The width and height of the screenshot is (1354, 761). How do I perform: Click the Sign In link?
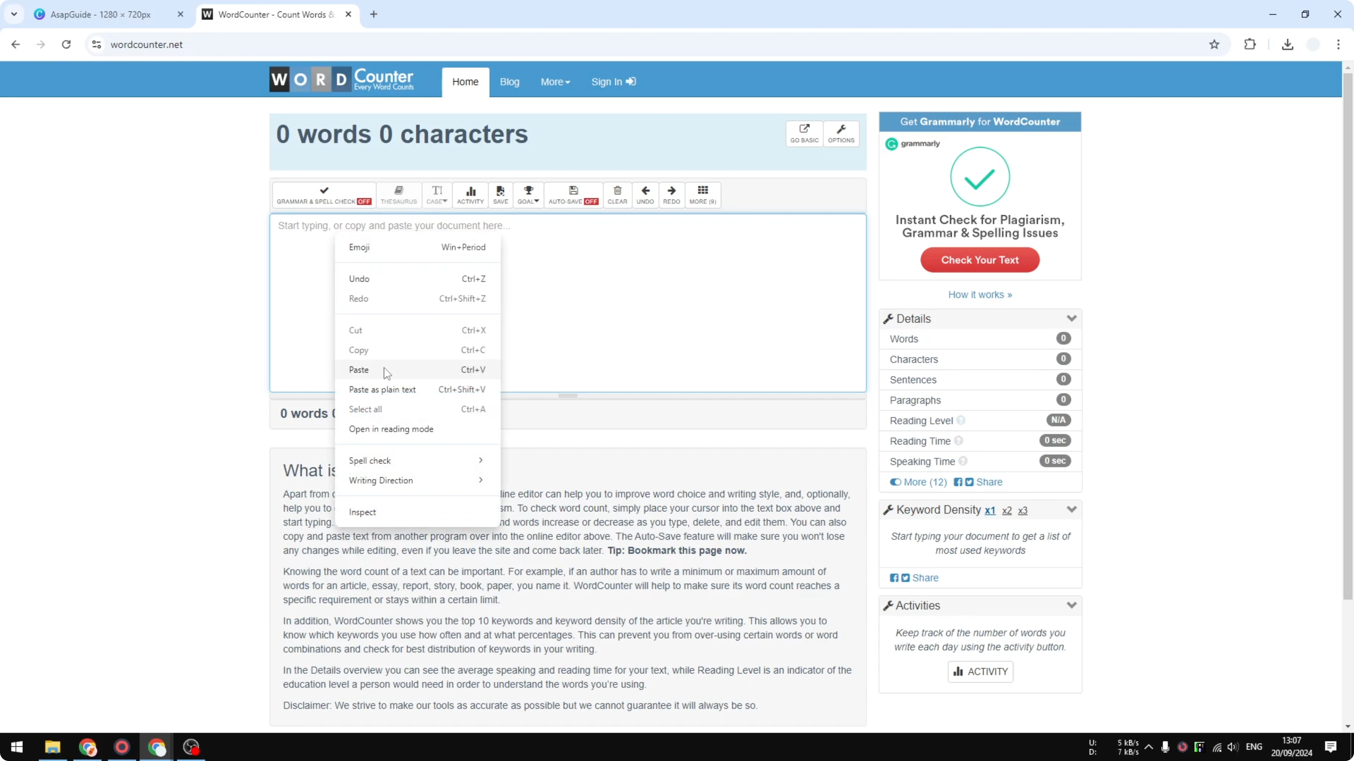(x=613, y=82)
